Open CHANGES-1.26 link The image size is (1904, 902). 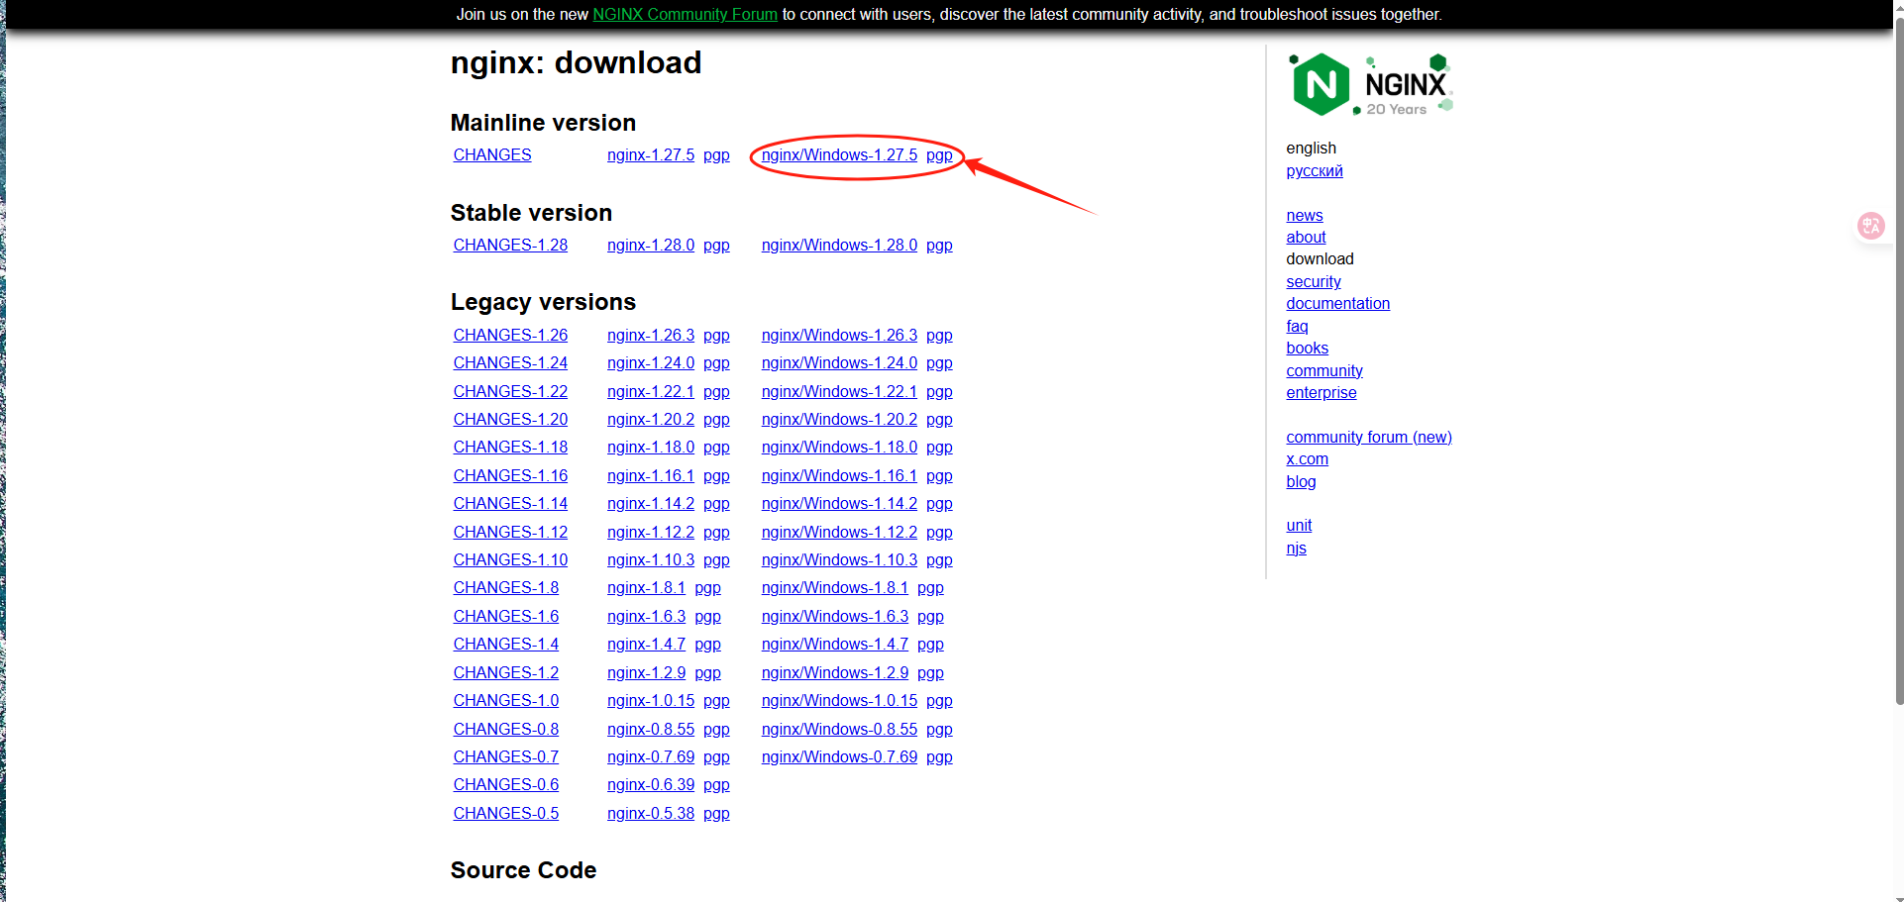tap(510, 336)
